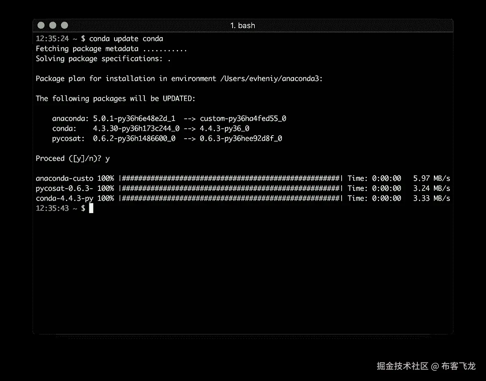
Task: Click version '4.3.30-py36h173c244_0'
Action: click(x=136, y=129)
